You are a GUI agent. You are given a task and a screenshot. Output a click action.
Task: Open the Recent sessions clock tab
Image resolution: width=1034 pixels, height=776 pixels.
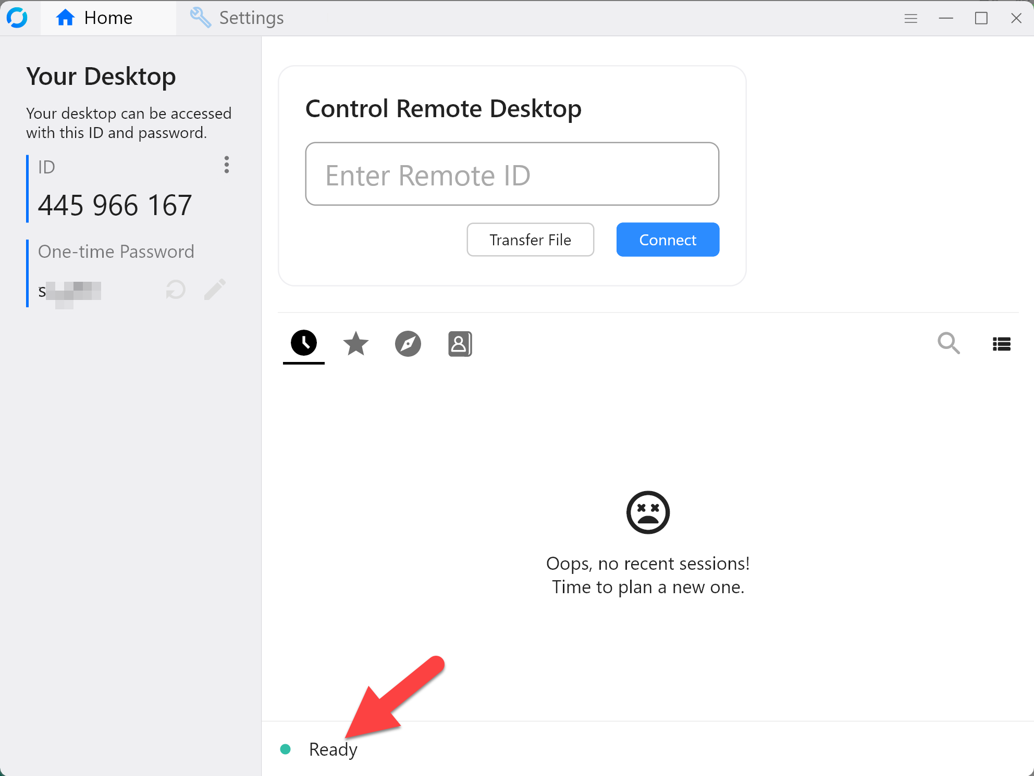point(304,343)
